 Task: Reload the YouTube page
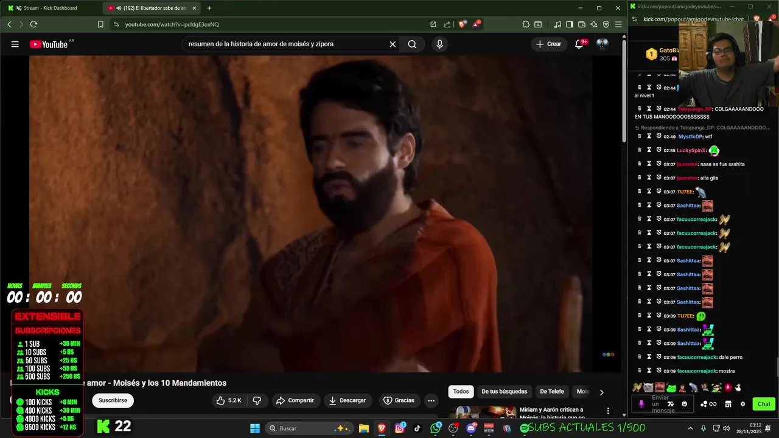tap(33, 24)
